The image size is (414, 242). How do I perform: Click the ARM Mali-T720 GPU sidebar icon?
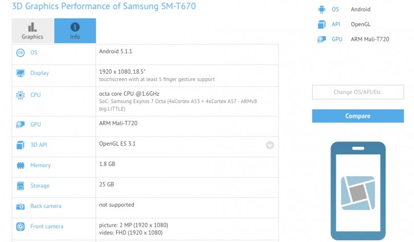click(x=322, y=39)
